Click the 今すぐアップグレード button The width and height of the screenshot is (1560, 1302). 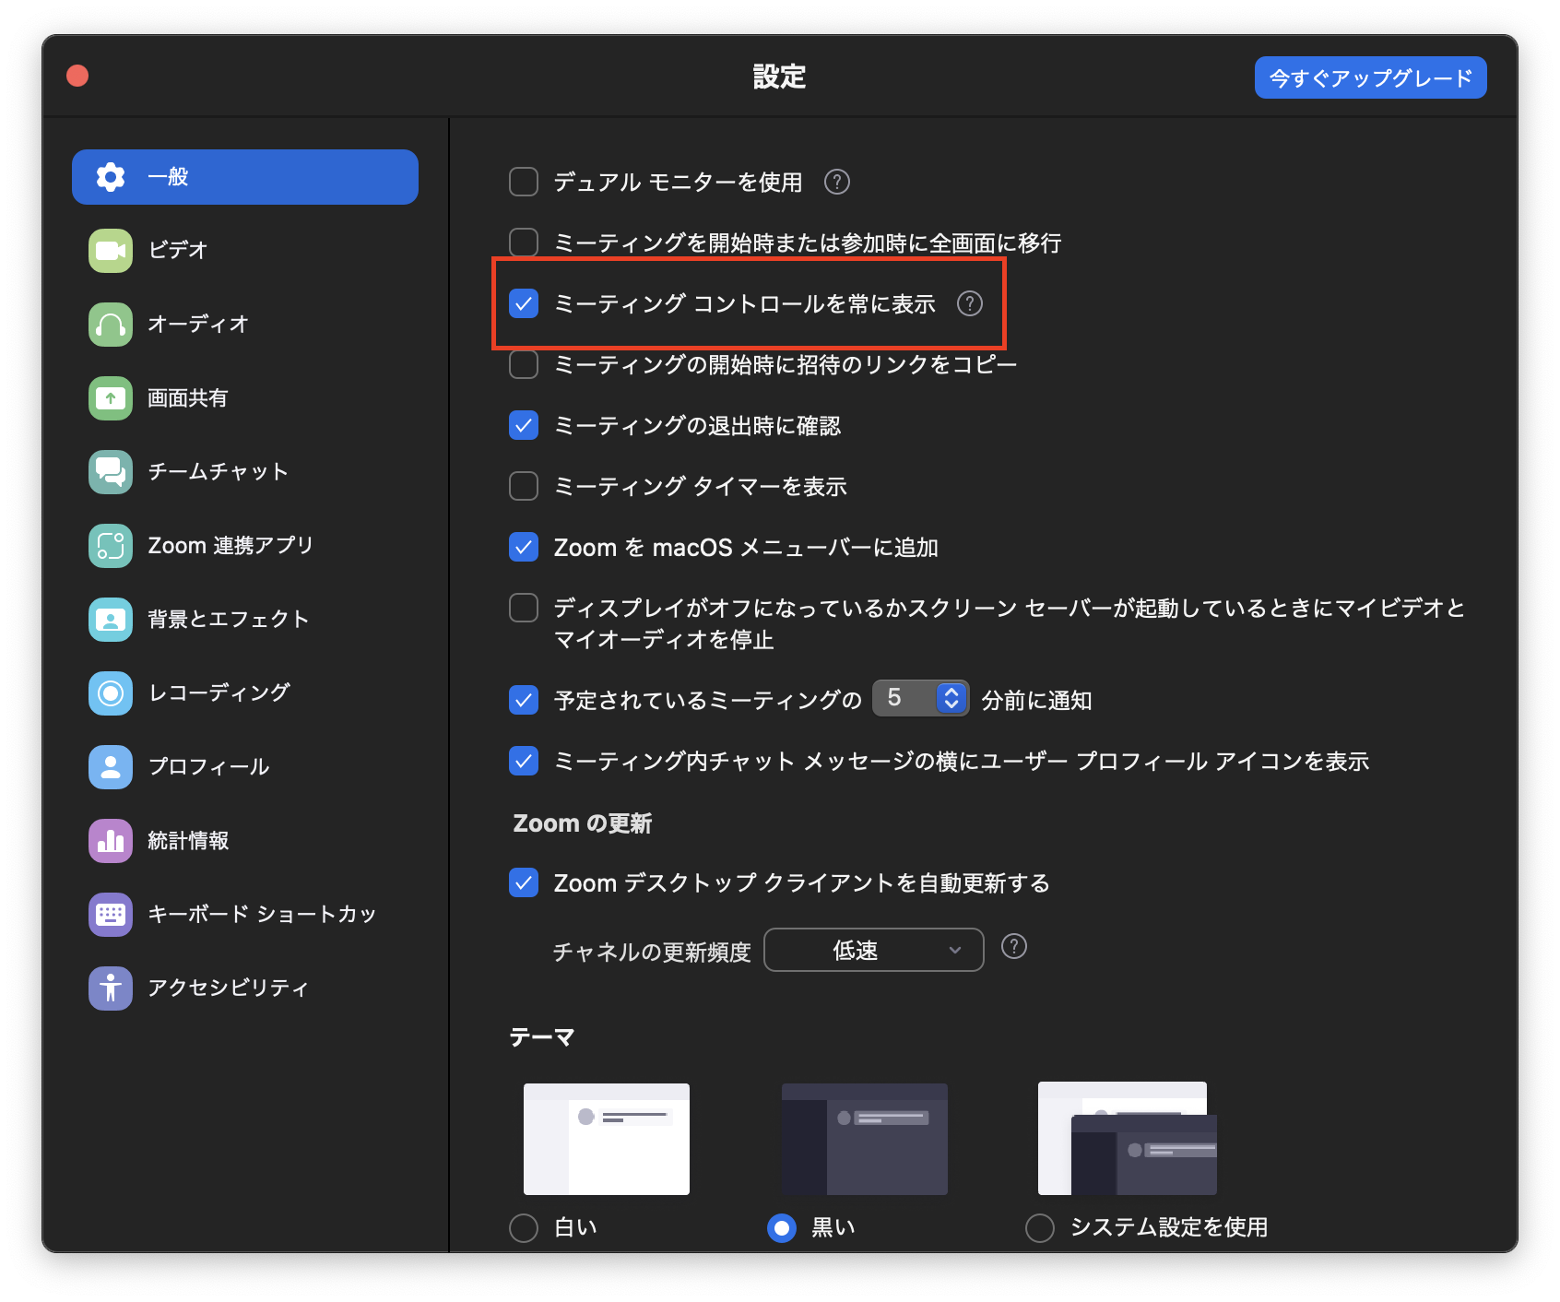1368,77
